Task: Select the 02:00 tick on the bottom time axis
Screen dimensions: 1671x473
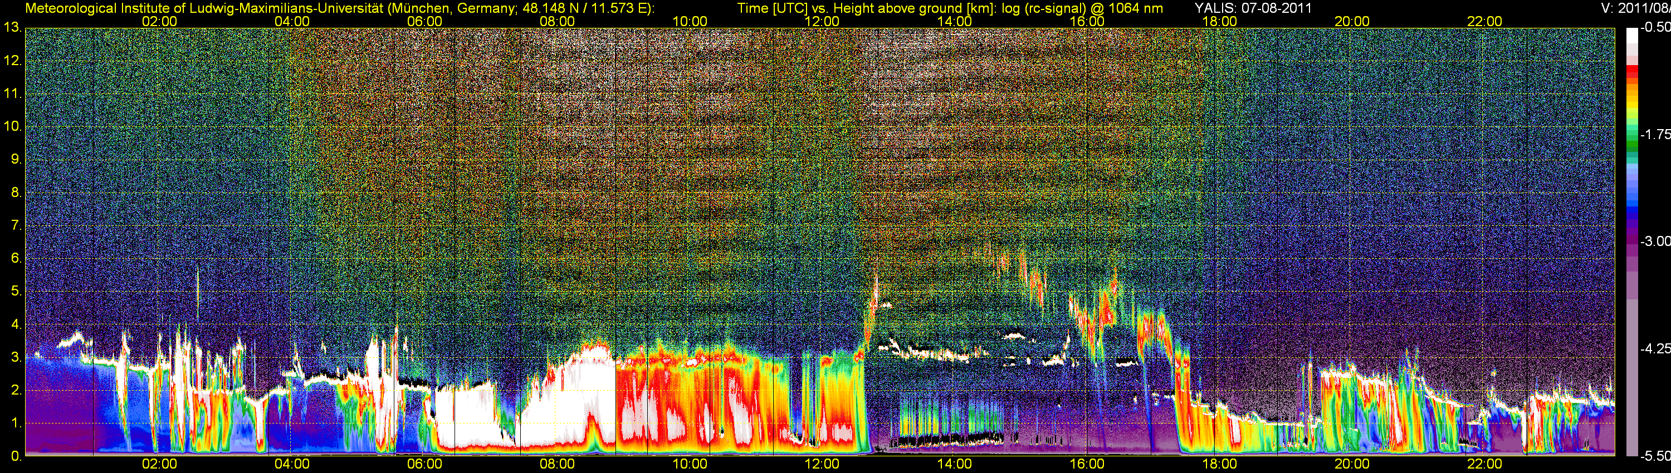Action: pyautogui.click(x=159, y=464)
